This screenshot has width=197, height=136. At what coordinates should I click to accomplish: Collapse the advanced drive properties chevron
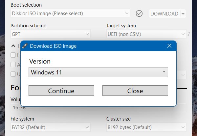click(13, 46)
